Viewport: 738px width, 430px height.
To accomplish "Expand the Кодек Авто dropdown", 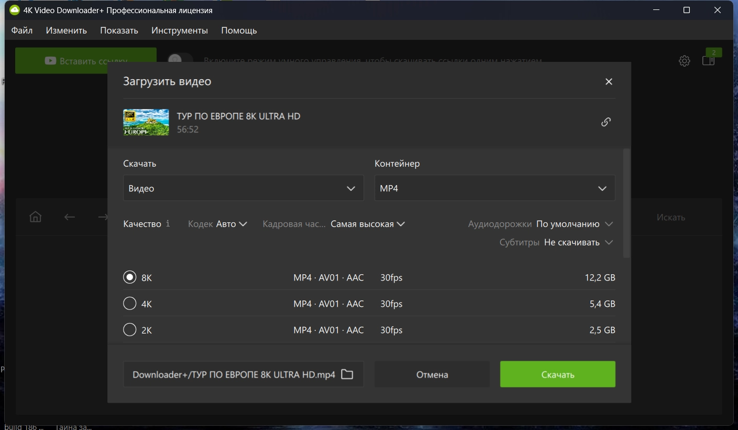I will pyautogui.click(x=217, y=224).
